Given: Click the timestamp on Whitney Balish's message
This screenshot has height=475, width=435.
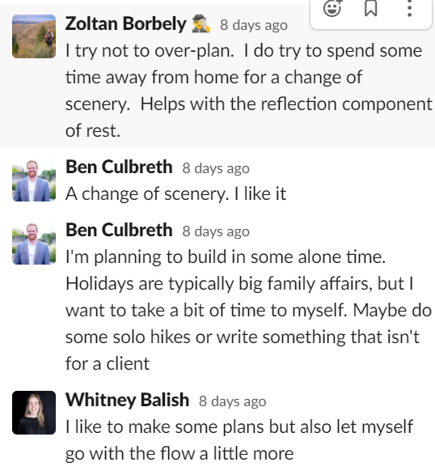Looking at the screenshot, I should (x=233, y=401).
